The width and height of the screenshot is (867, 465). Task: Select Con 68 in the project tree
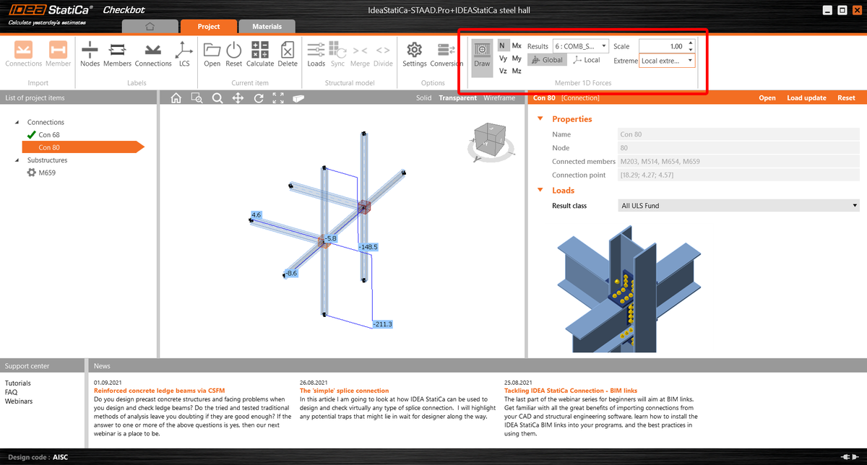(49, 134)
